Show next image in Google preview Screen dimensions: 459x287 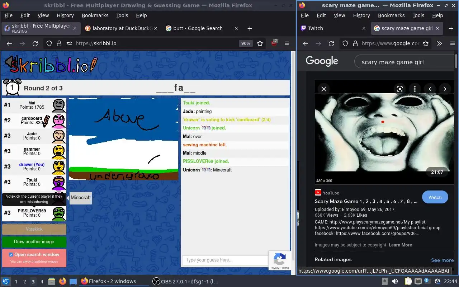(445, 89)
